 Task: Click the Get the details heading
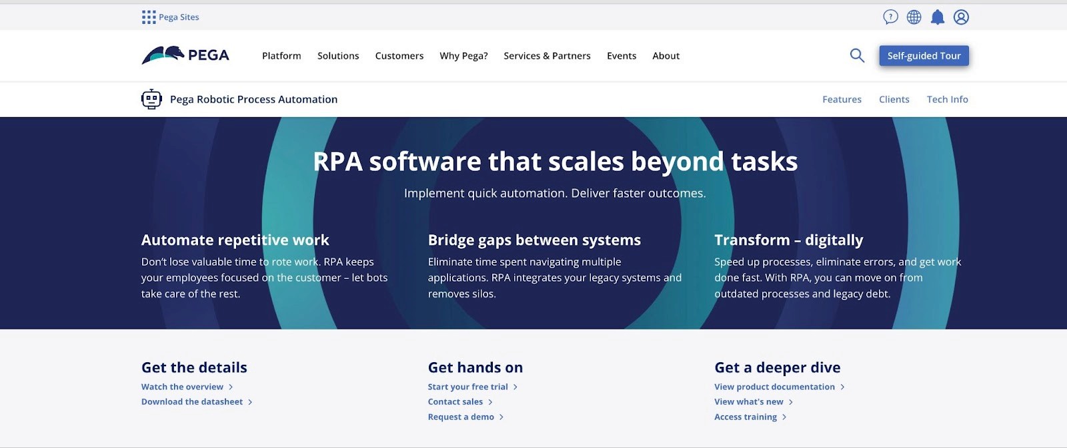tap(194, 367)
